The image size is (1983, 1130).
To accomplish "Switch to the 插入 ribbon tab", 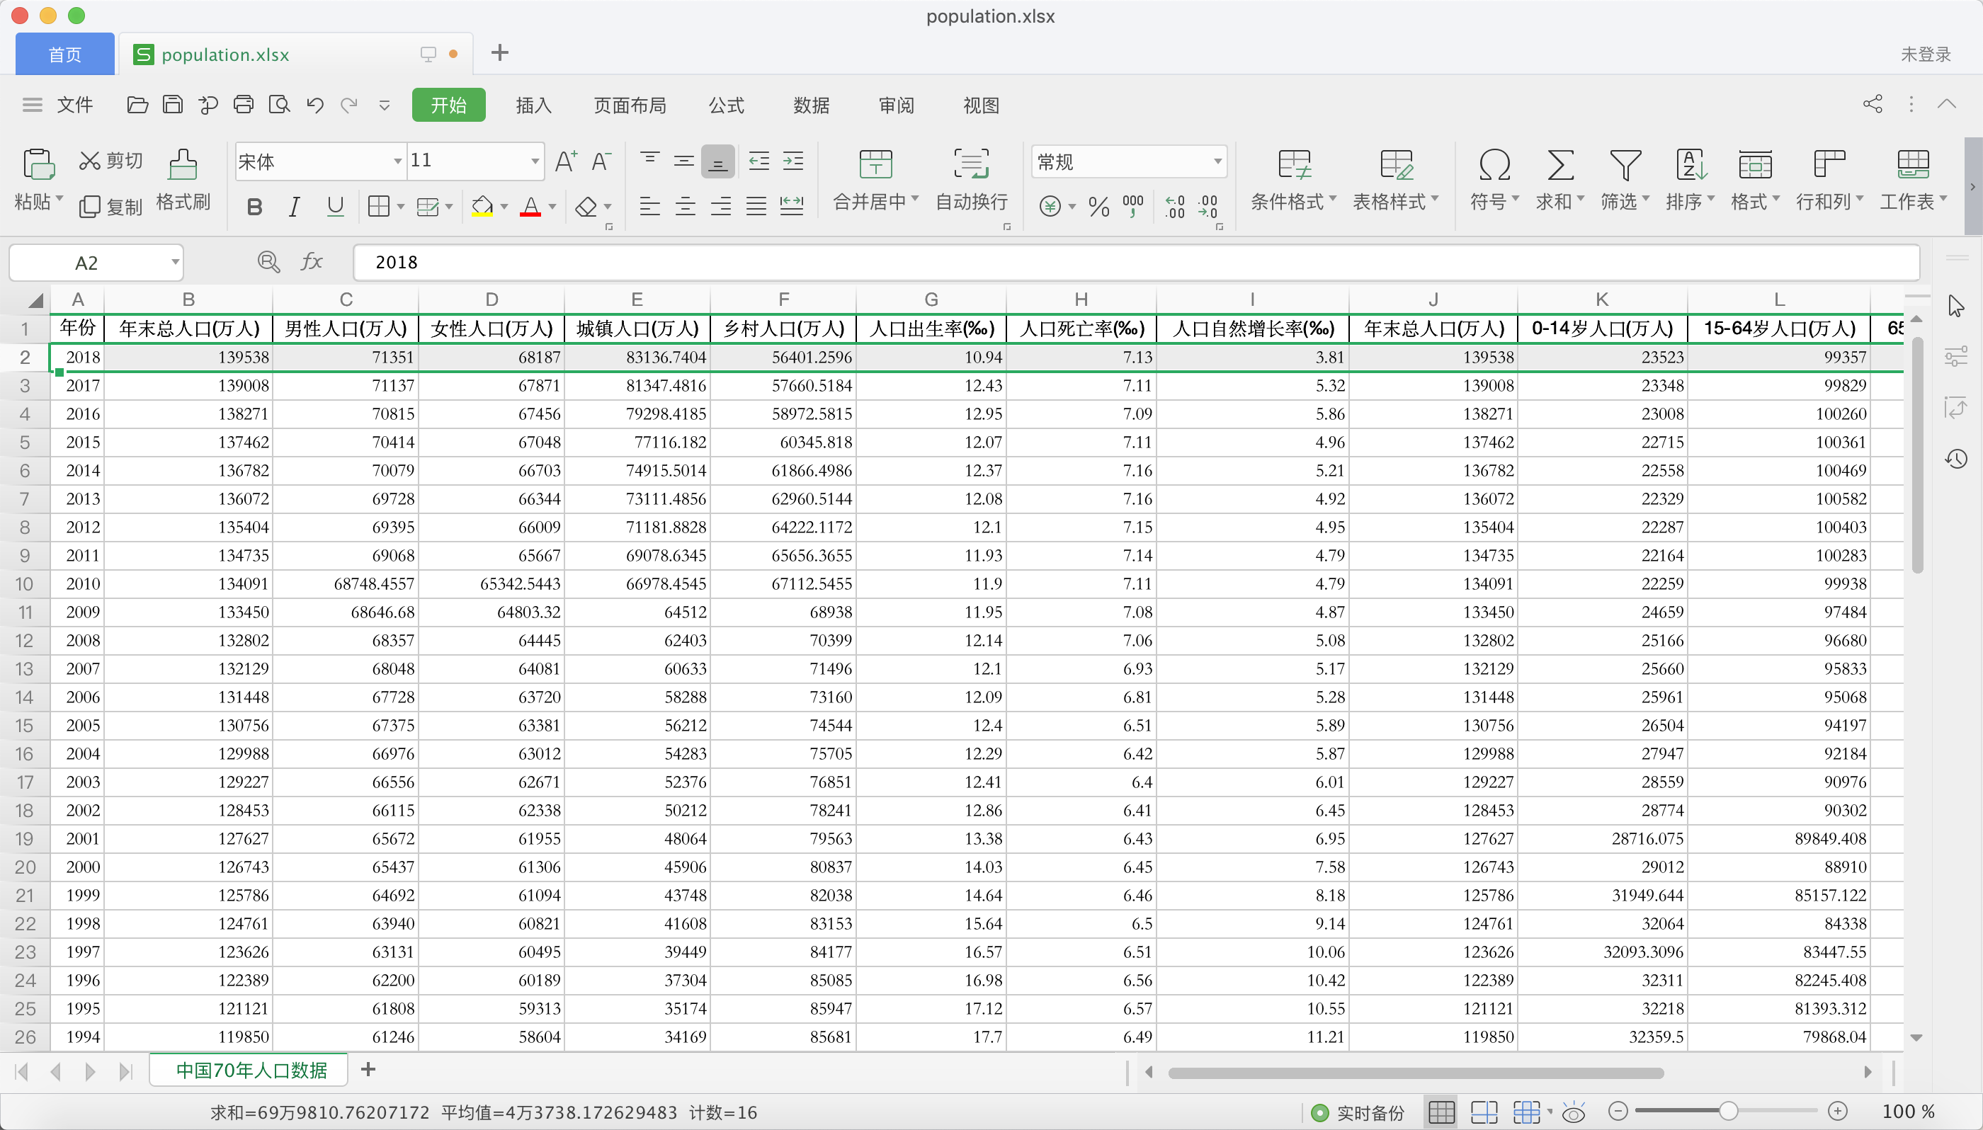I will coord(533,105).
